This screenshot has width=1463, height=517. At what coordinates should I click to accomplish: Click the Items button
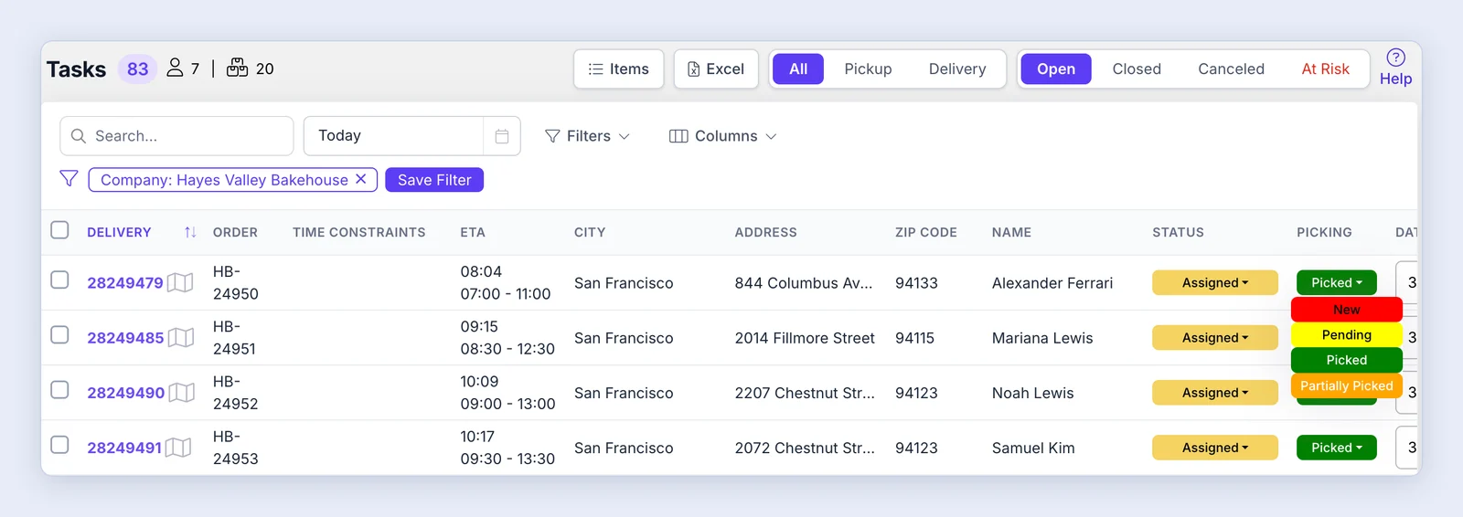pyautogui.click(x=619, y=69)
